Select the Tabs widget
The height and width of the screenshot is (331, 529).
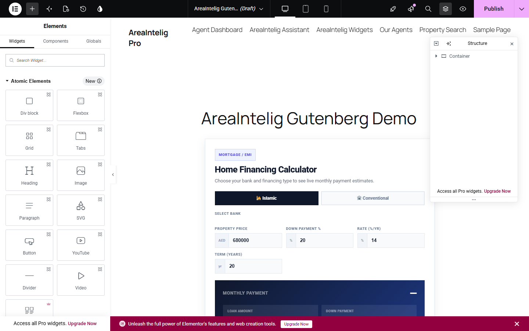click(x=81, y=140)
